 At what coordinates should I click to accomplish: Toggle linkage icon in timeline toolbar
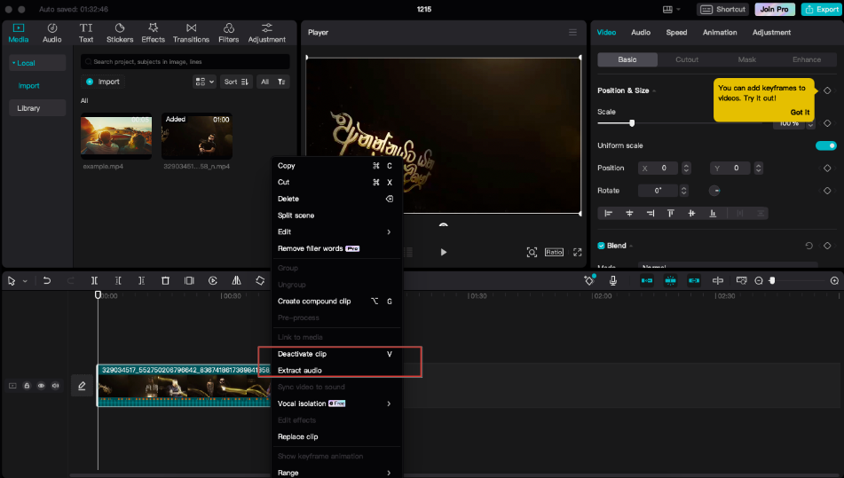pos(694,280)
